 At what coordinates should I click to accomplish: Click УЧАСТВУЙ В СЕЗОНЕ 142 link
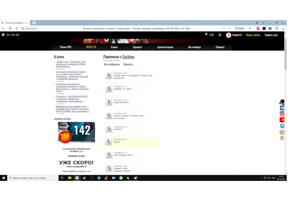(76, 171)
